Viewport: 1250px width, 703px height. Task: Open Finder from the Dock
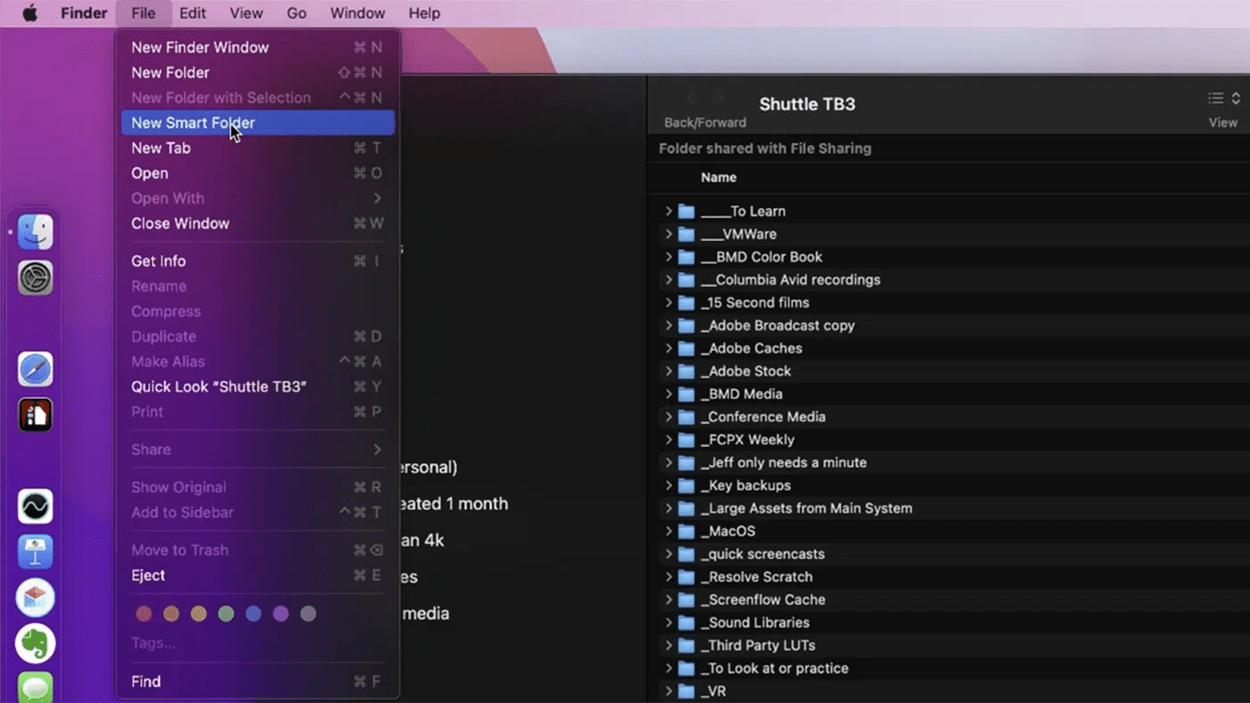35,233
